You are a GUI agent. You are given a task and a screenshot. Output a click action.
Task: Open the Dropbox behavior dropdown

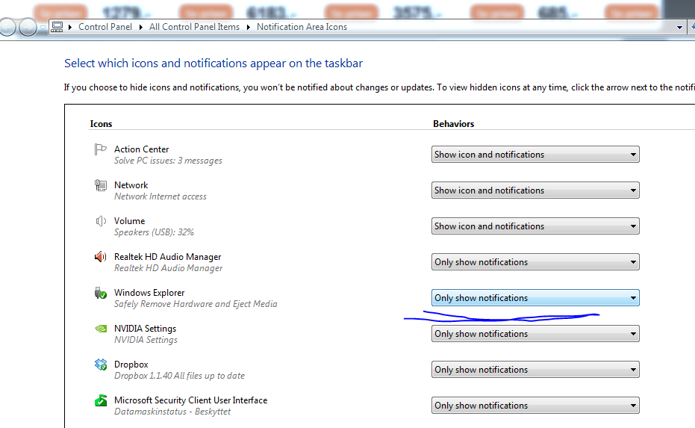535,370
